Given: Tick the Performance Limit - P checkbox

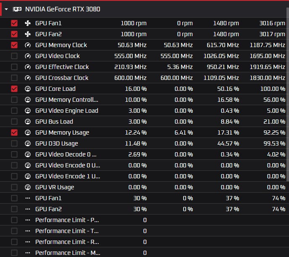Looking at the screenshot, I should click(x=14, y=220).
